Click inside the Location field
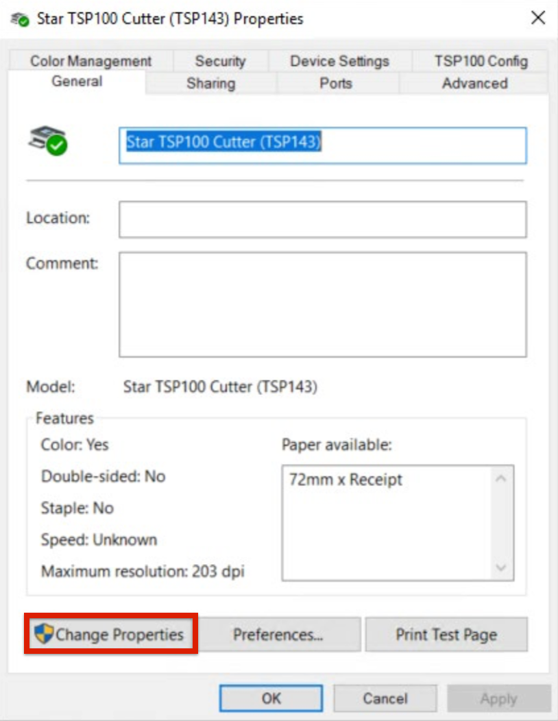The image size is (558, 721). click(x=322, y=219)
